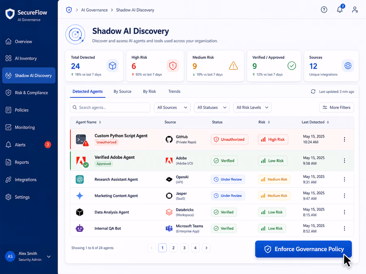This screenshot has height=274, width=366.
Task: Expand the Alex Smith account chevron
Action: point(49,257)
